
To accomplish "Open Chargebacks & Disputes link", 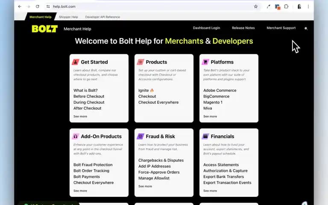I will 161,160.
